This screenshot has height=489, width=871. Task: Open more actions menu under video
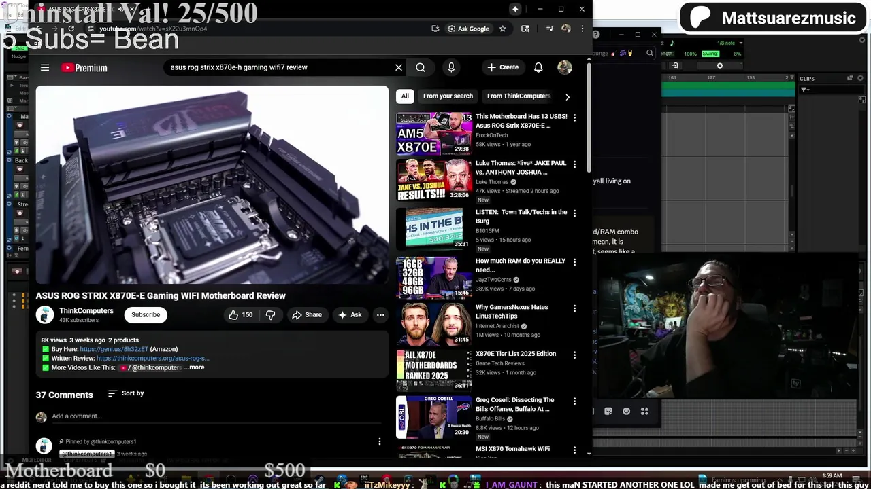click(x=380, y=314)
